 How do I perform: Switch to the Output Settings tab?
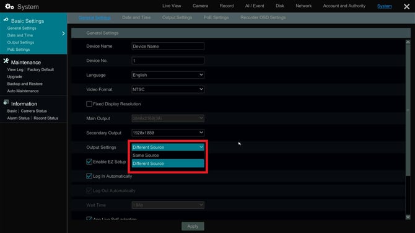pos(177,17)
